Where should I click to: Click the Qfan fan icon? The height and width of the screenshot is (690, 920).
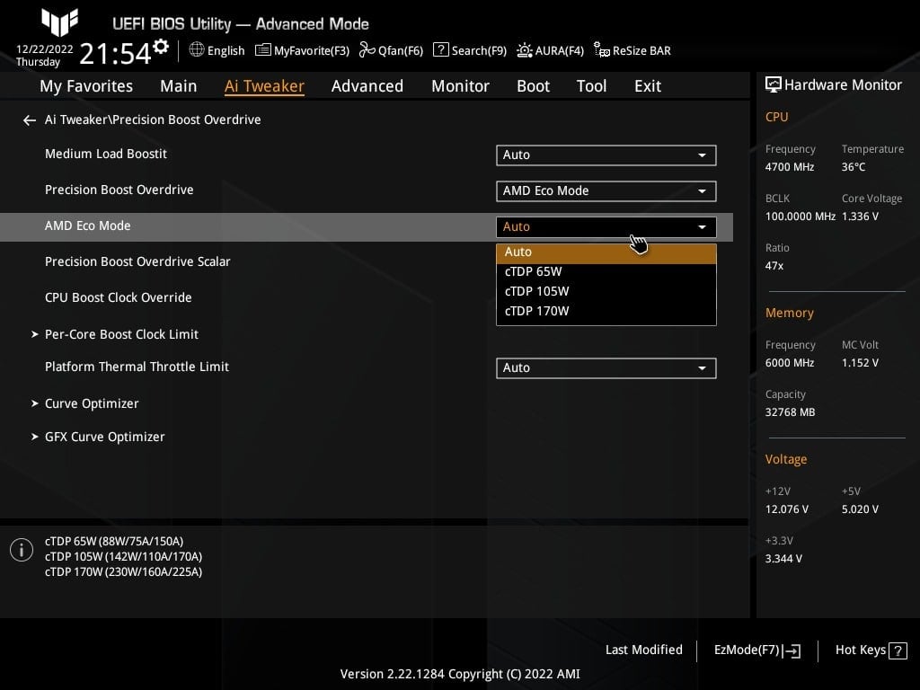click(x=367, y=50)
